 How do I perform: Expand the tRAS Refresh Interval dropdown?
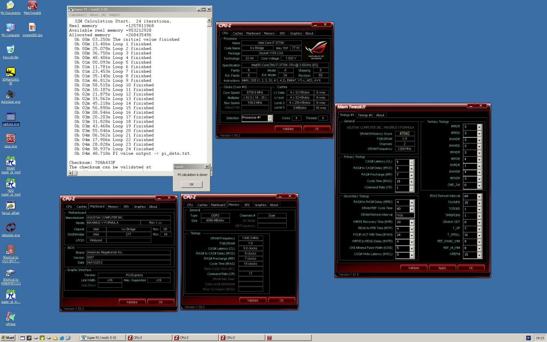tap(479, 197)
